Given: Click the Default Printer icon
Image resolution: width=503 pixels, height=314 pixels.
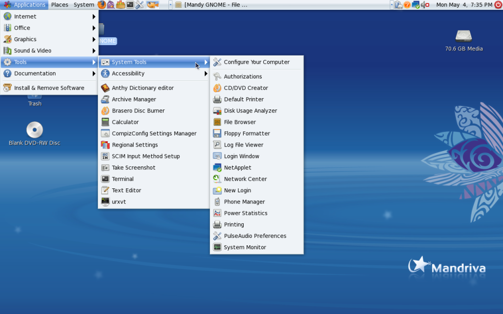Looking at the screenshot, I should [x=217, y=99].
